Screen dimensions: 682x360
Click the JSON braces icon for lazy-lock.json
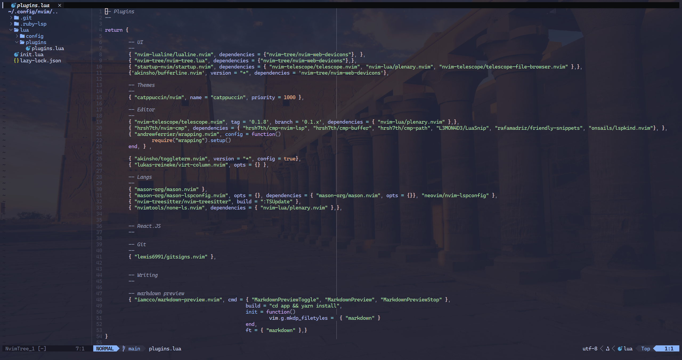click(x=16, y=60)
